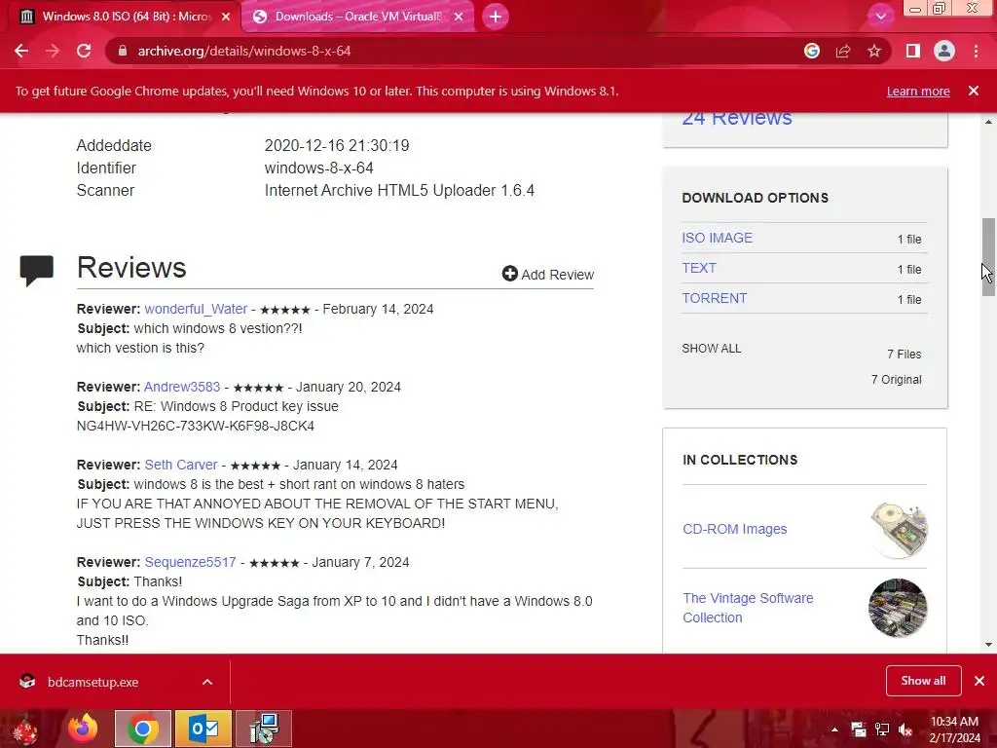Screen dimensions: 997x748
Task: Click the Addeddate value 2020-12-16 21:30:19
Action: click(x=337, y=146)
